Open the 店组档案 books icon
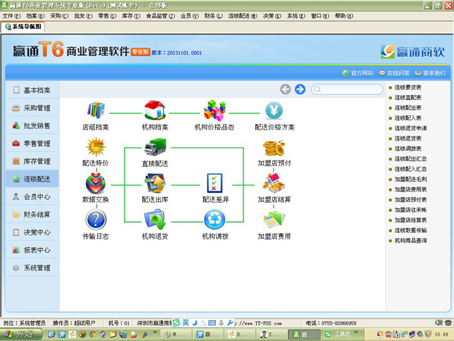 tap(96, 110)
